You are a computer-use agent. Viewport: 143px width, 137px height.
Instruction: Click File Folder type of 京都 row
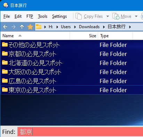(x=113, y=54)
